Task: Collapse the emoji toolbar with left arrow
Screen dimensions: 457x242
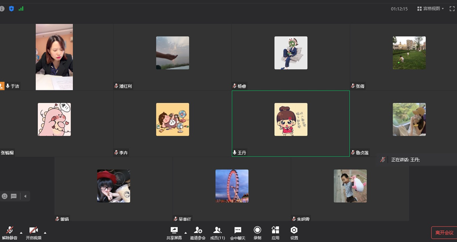Action: pyautogui.click(x=25, y=196)
